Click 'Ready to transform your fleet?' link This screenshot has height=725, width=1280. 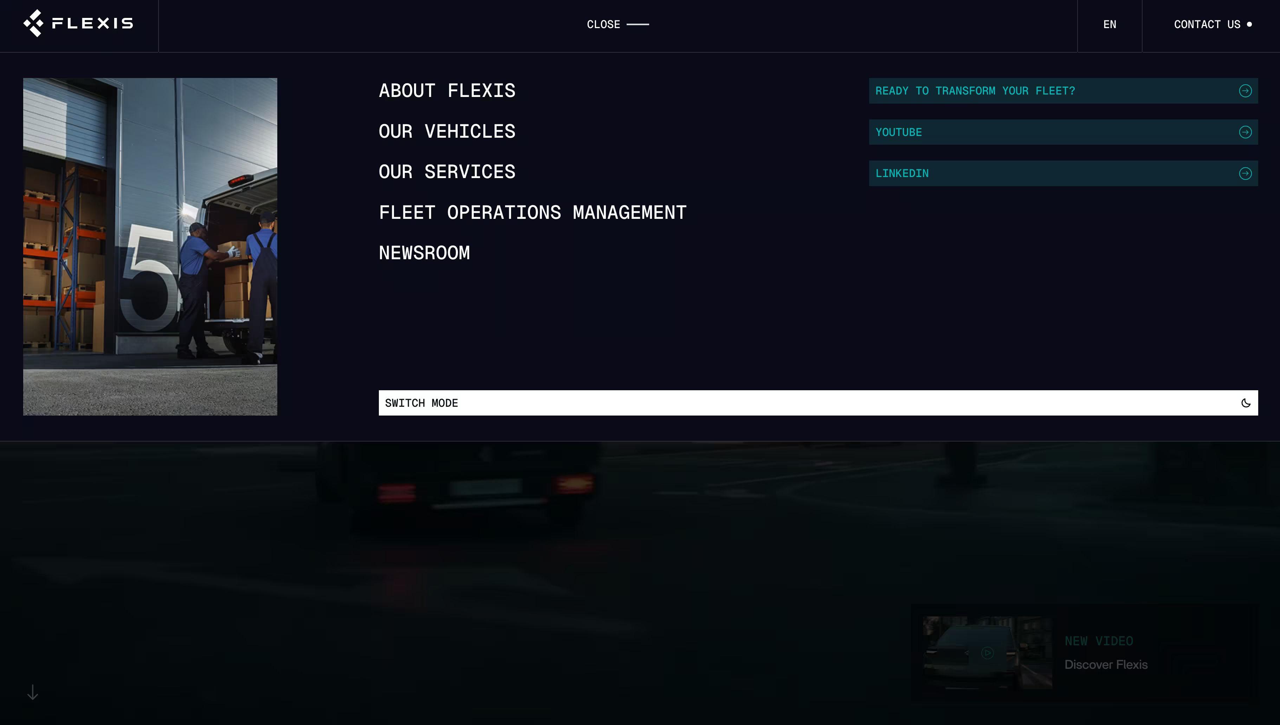[x=1064, y=91]
